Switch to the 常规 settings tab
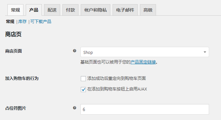Screen dimensions: 221x120 tap(15, 10)
